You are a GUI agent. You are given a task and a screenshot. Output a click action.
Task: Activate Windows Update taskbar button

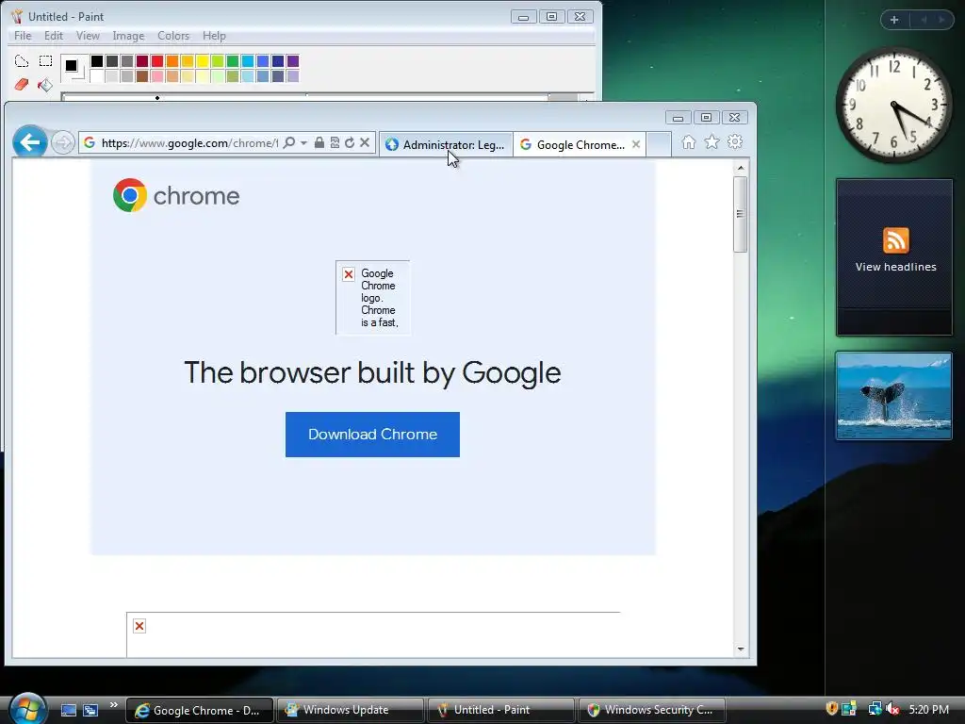point(351,710)
